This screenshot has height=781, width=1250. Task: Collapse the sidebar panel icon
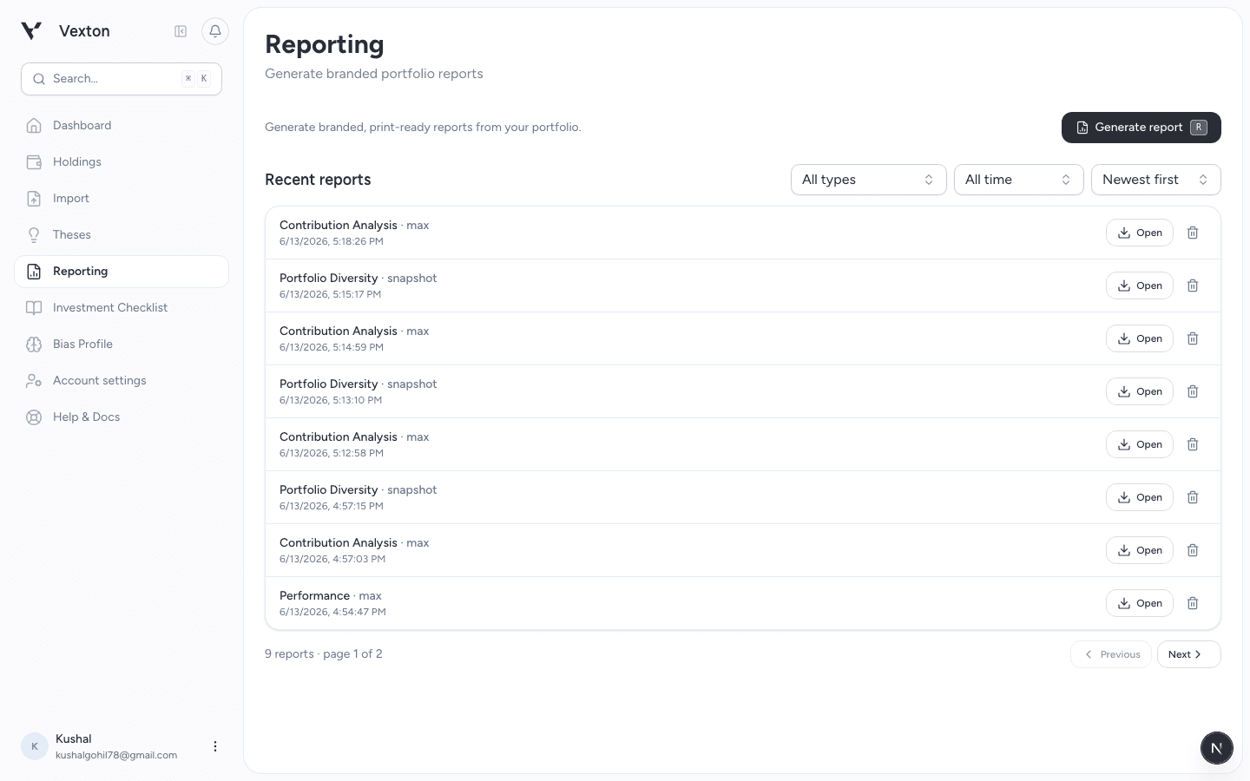[181, 31]
